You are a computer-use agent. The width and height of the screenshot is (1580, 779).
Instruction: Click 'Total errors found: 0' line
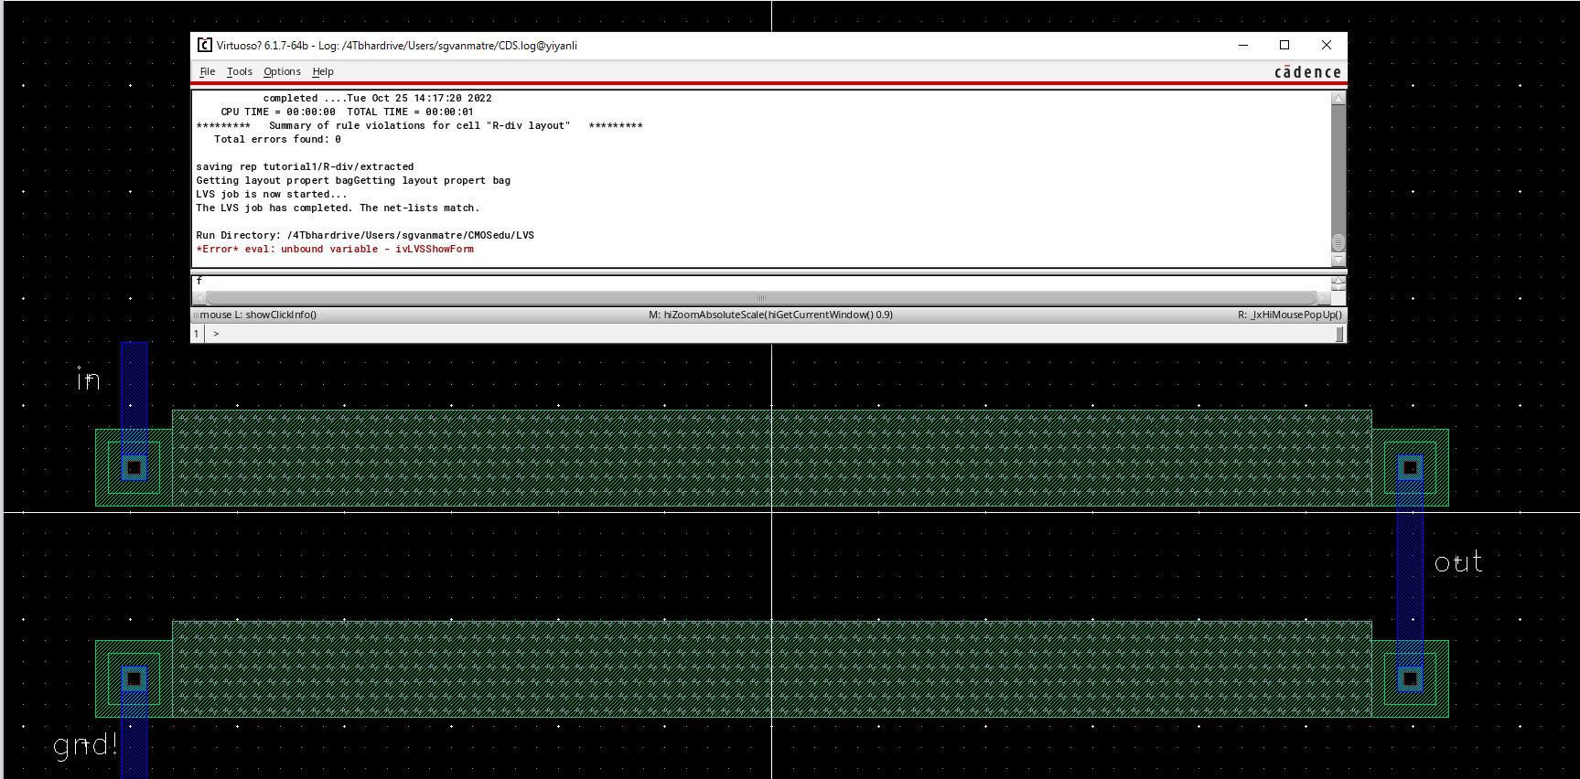click(277, 139)
